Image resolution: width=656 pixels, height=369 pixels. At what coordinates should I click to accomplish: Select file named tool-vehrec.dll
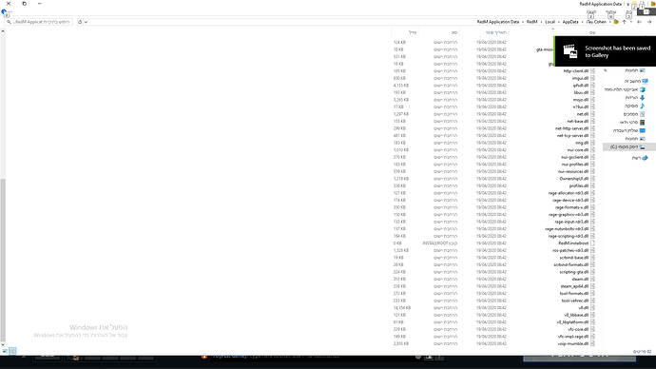click(x=575, y=301)
